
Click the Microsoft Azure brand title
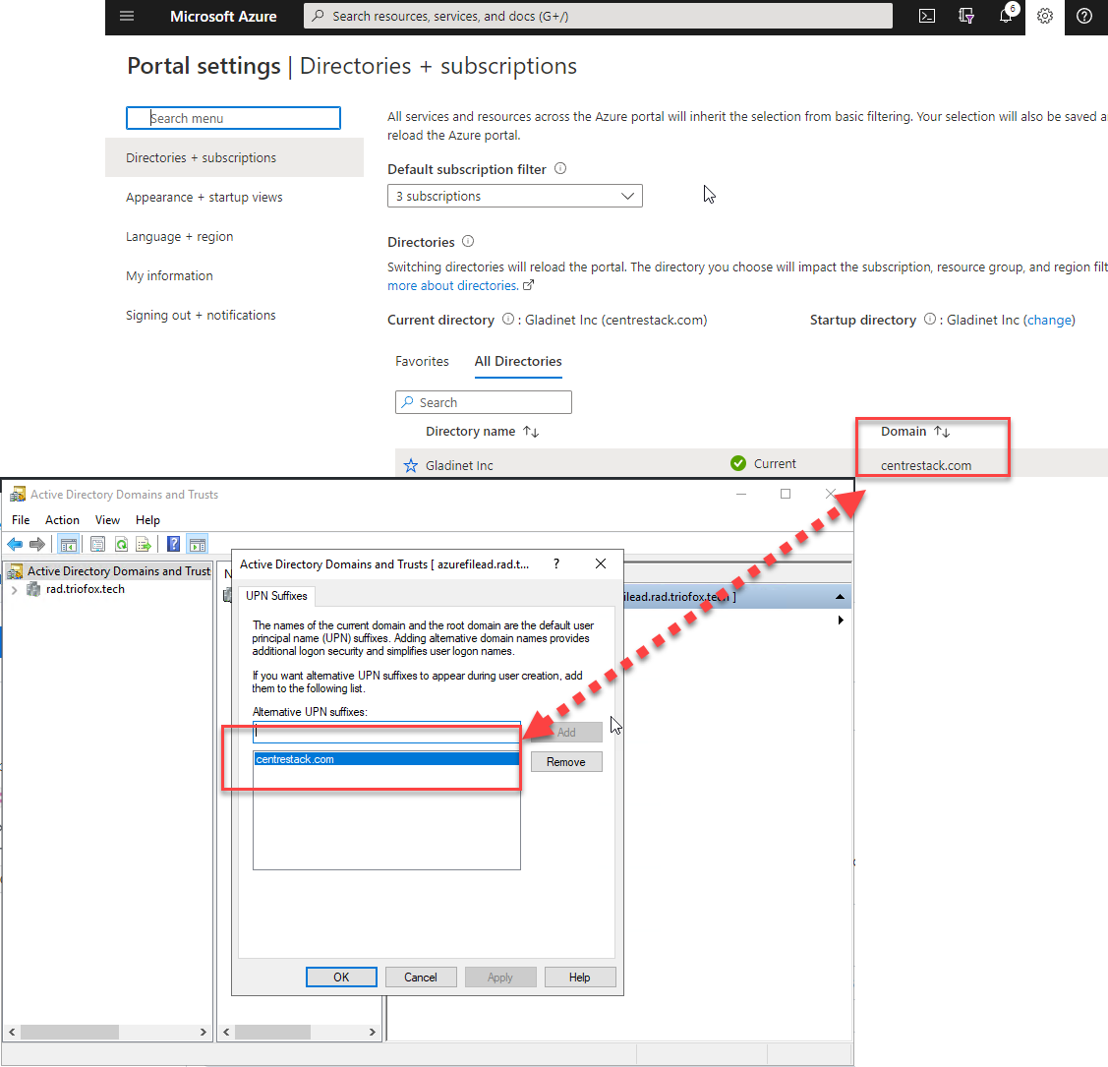[x=223, y=16]
